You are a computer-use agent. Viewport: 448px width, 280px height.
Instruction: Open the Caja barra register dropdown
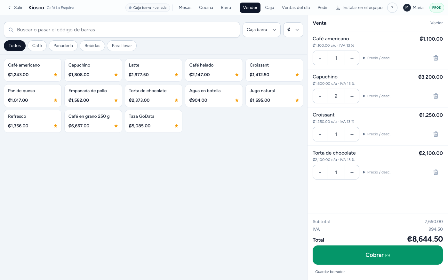click(x=261, y=30)
